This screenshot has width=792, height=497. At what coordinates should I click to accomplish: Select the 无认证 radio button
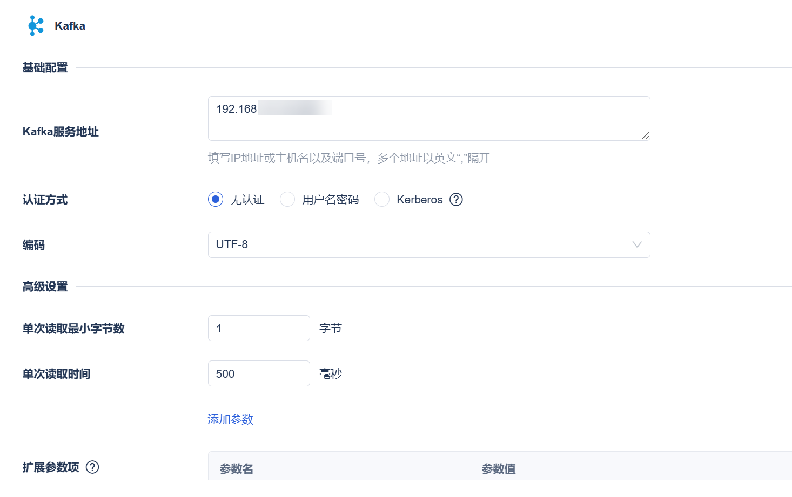pyautogui.click(x=216, y=200)
